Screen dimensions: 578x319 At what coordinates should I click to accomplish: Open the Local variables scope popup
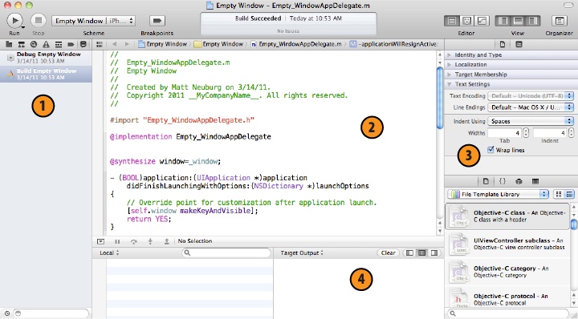(109, 253)
